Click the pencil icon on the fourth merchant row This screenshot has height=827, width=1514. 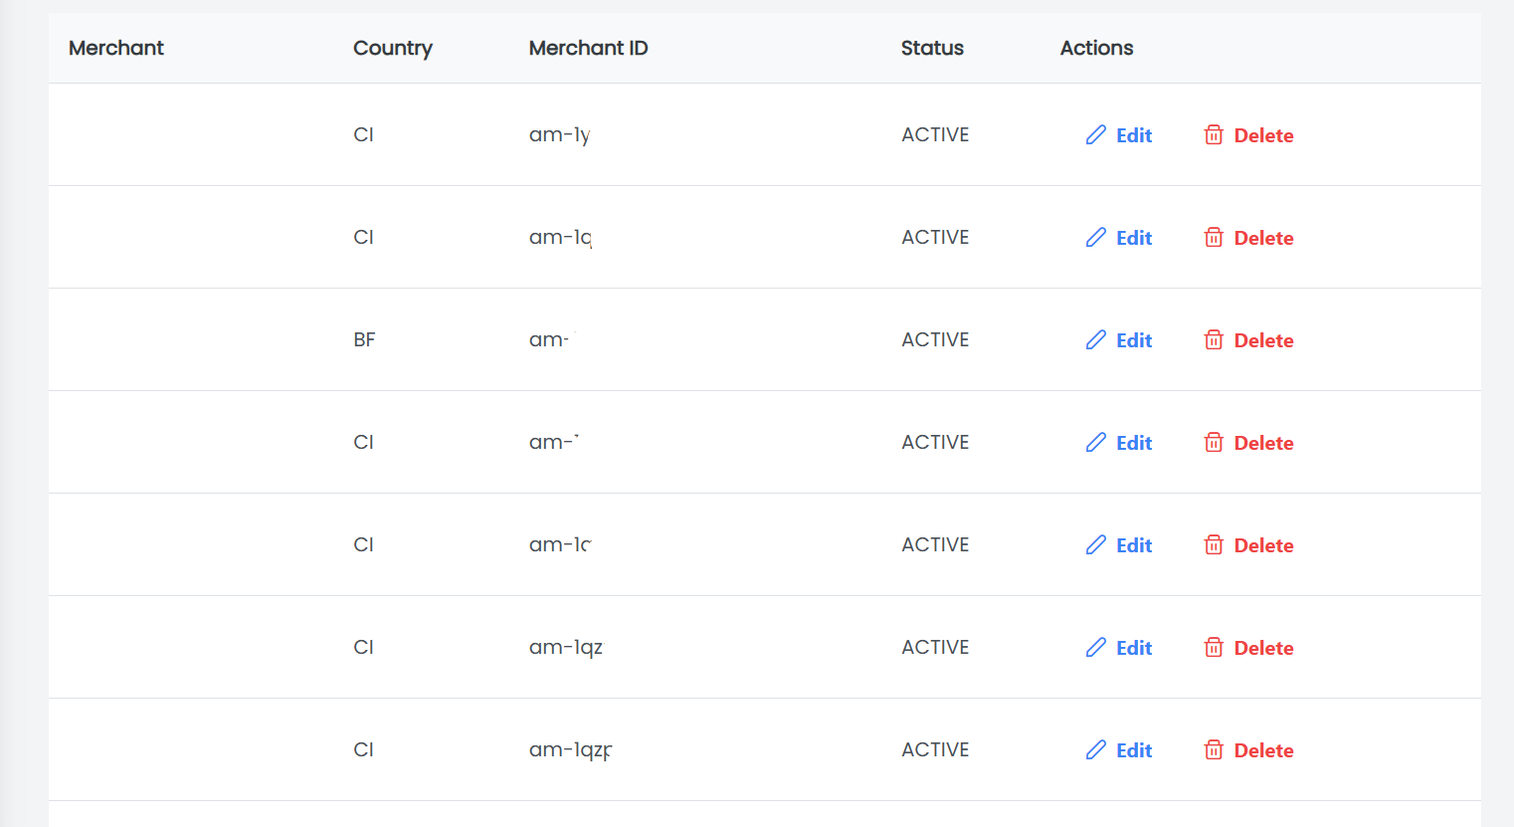pos(1096,442)
